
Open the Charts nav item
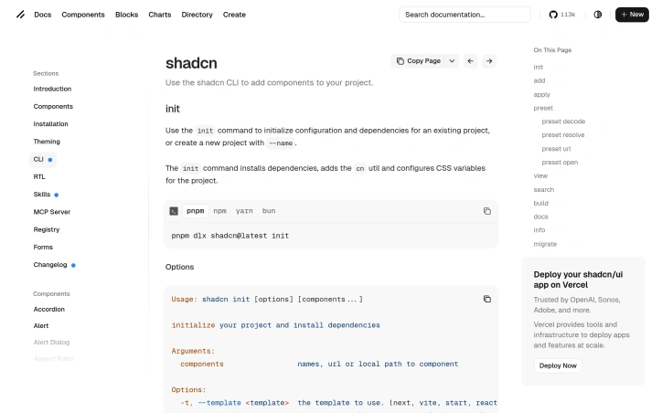tap(160, 15)
